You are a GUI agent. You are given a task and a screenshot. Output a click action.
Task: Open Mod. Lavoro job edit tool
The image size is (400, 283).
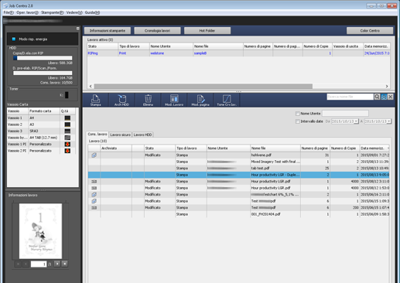[174, 100]
